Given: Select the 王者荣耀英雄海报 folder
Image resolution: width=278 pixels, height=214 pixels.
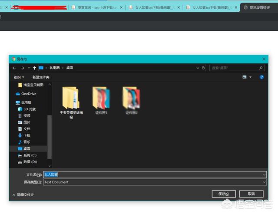Looking at the screenshot, I should [x=71, y=102].
